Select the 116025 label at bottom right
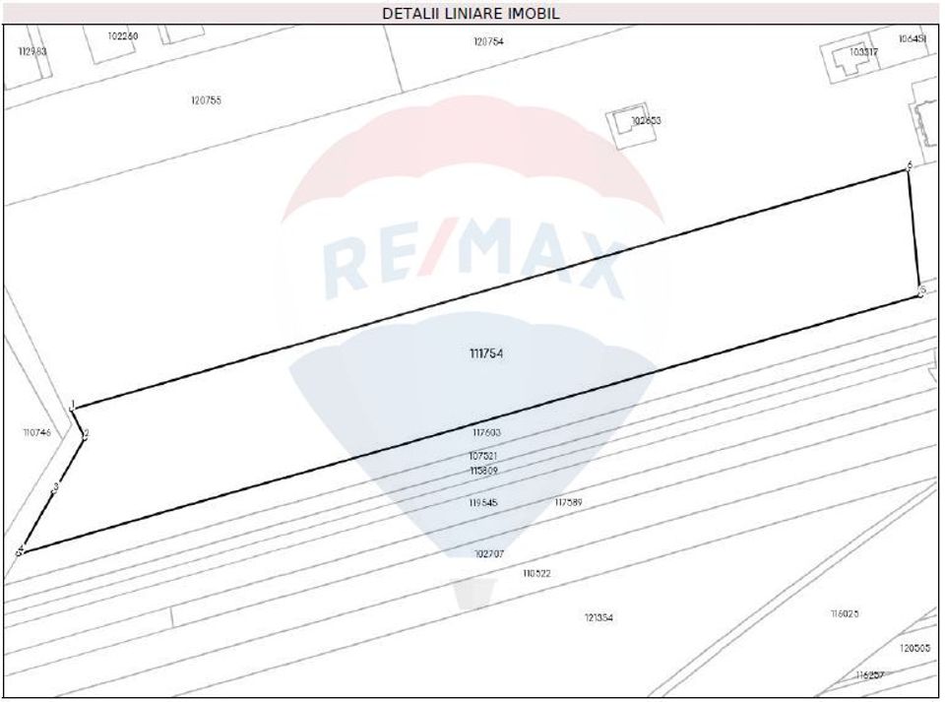 [844, 614]
